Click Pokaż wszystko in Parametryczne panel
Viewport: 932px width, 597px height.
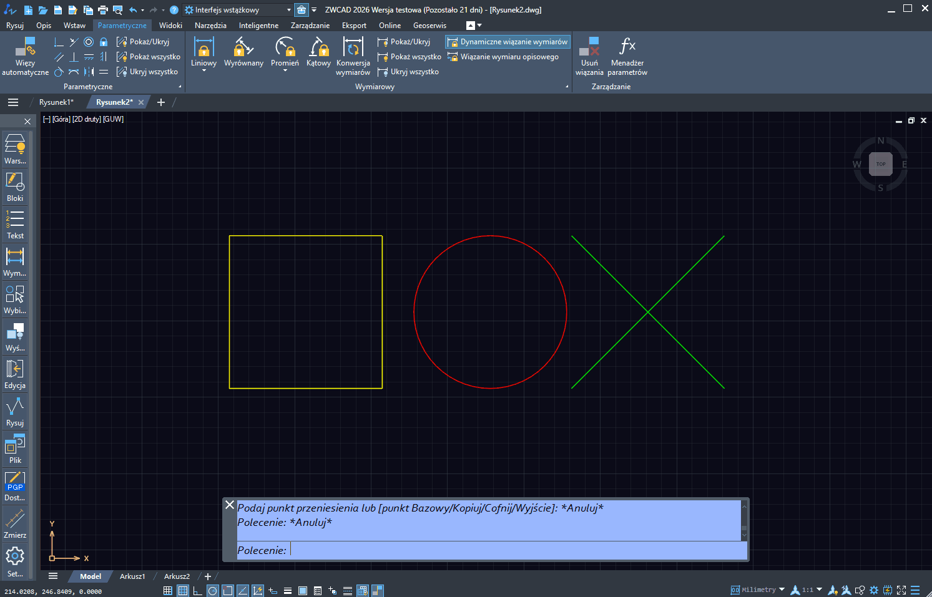(154, 57)
